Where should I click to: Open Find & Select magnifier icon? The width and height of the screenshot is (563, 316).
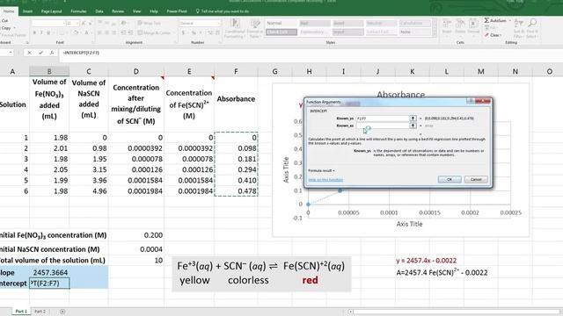click(x=532, y=24)
